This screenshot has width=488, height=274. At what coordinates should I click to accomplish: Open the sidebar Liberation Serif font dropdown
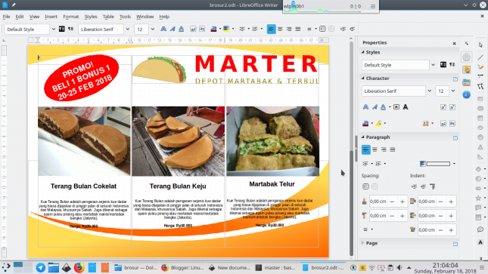[430, 91]
